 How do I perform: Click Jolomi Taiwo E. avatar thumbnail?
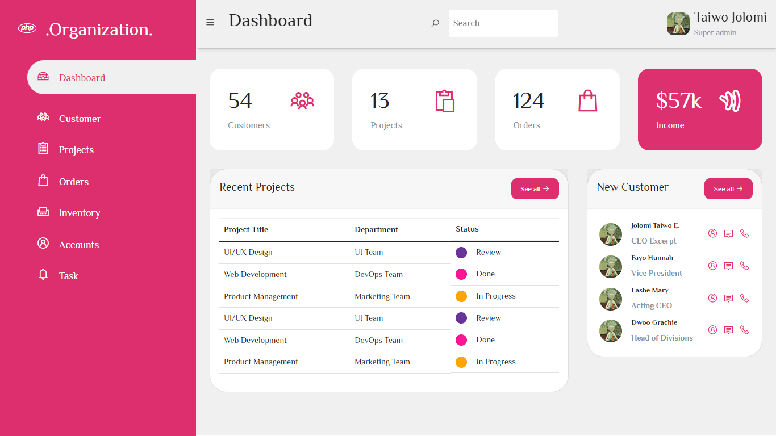pyautogui.click(x=611, y=234)
